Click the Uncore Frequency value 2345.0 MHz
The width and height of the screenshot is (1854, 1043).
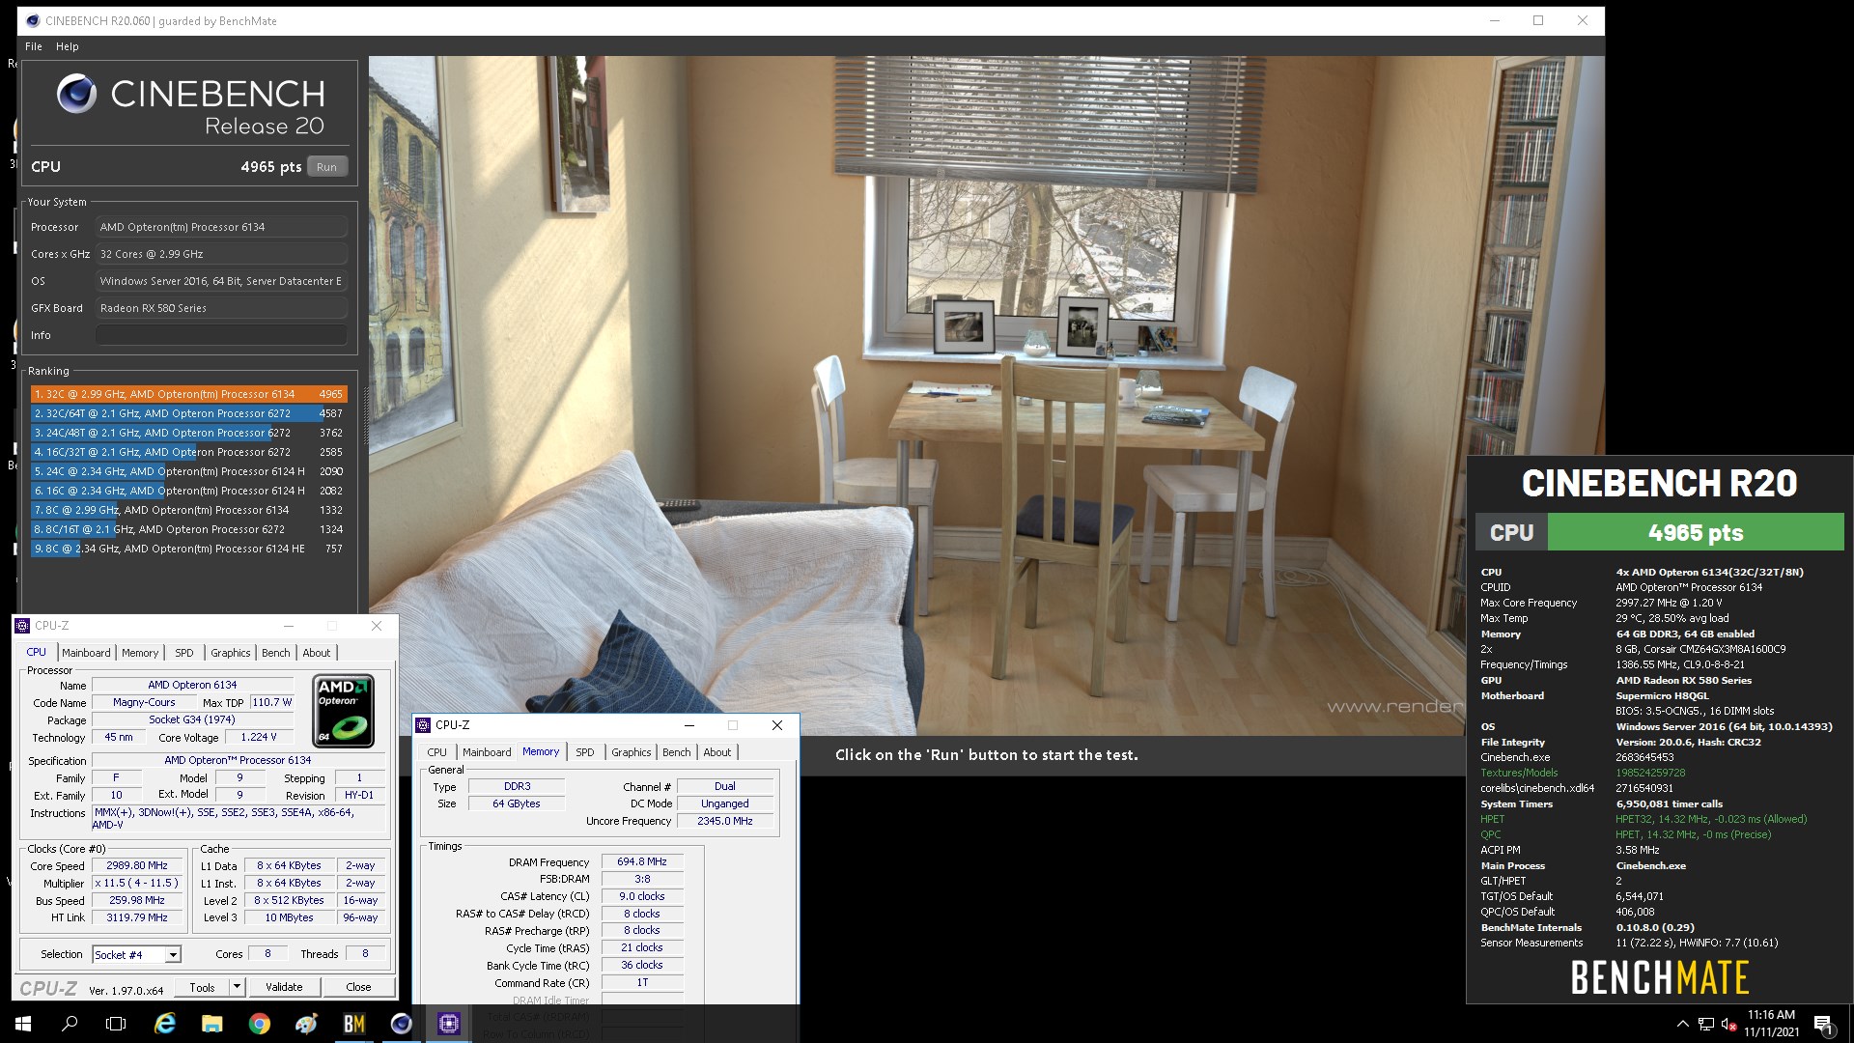(x=725, y=821)
